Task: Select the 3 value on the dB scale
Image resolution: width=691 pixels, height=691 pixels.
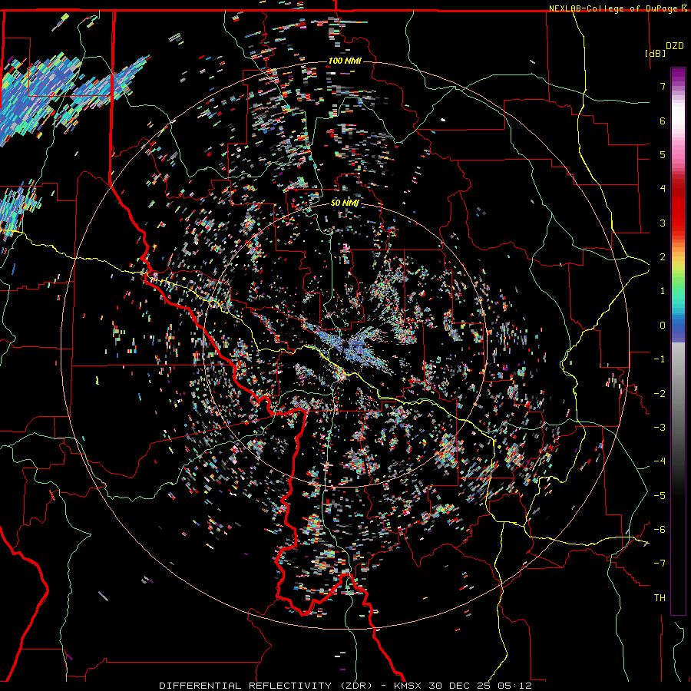Action: 663,223
